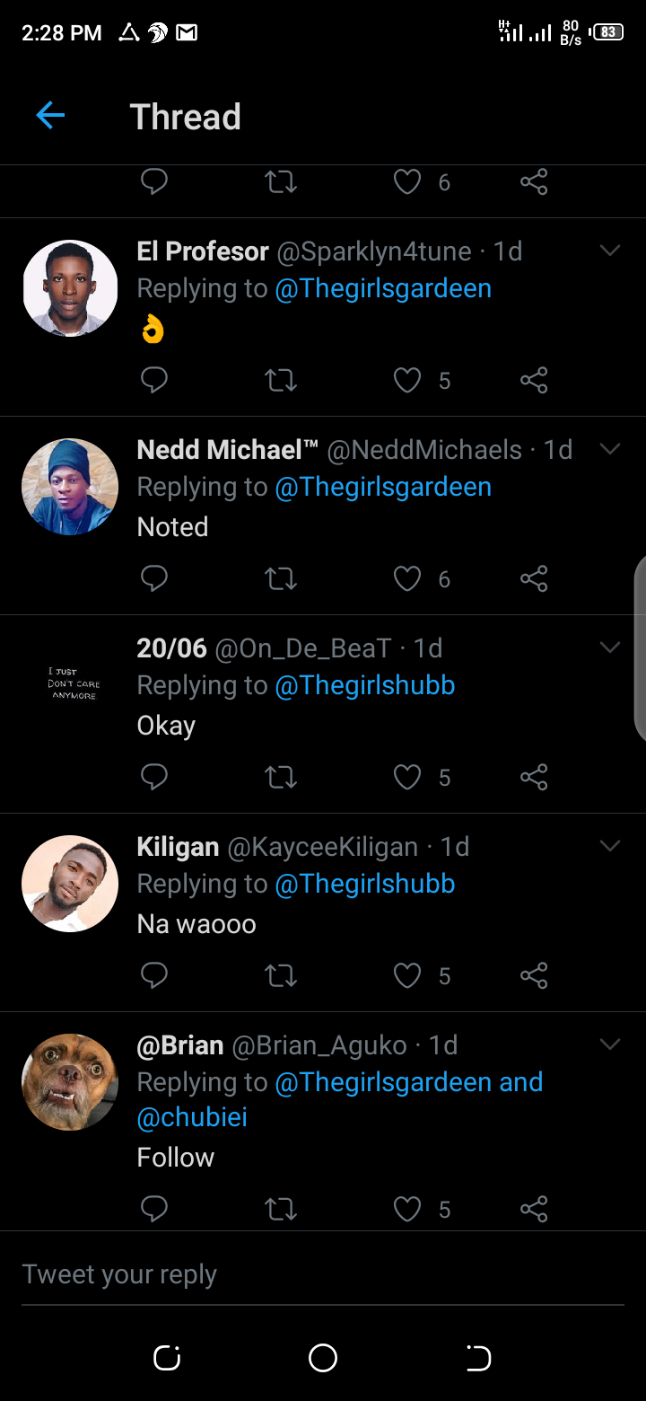646x1401 pixels.
Task: Open dropdown arrow on @Brian's tweet
Action: (610, 1044)
